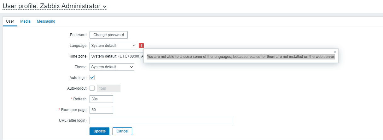This screenshot has width=383, height=140.
Task: Click the highlighted locales warning message text
Action: (241, 57)
